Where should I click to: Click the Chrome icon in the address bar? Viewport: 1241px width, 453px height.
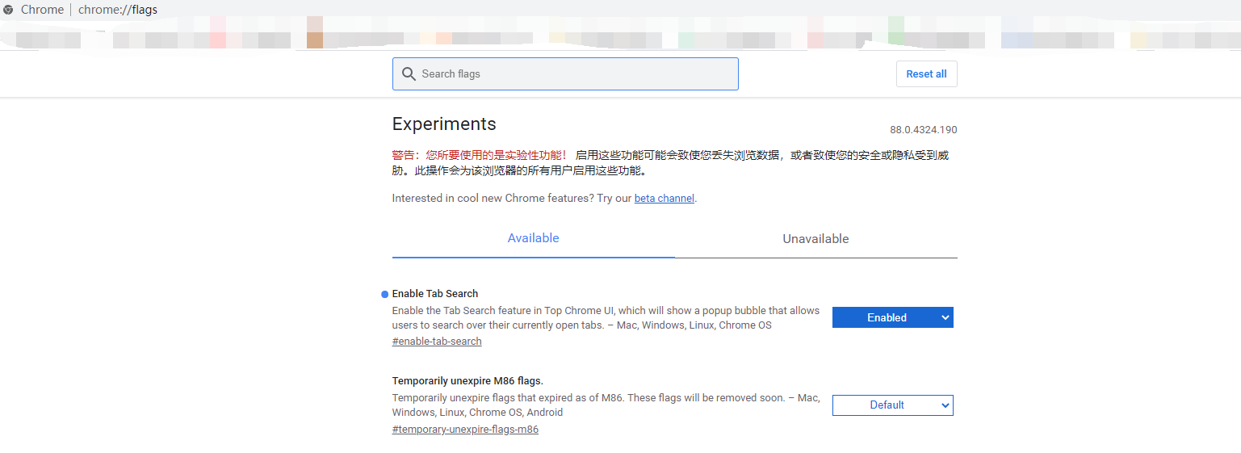tap(8, 10)
